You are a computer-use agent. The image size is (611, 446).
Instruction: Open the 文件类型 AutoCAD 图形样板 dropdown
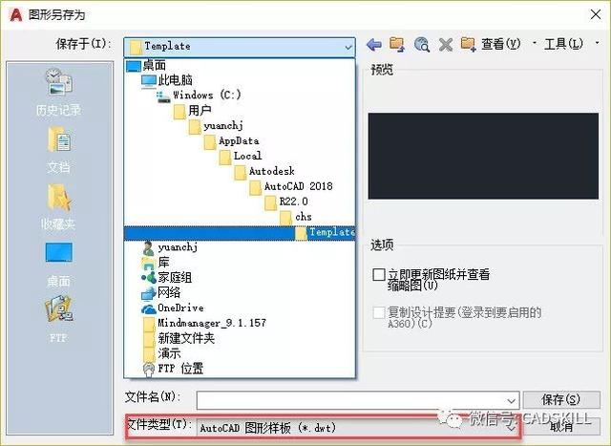[x=359, y=428]
